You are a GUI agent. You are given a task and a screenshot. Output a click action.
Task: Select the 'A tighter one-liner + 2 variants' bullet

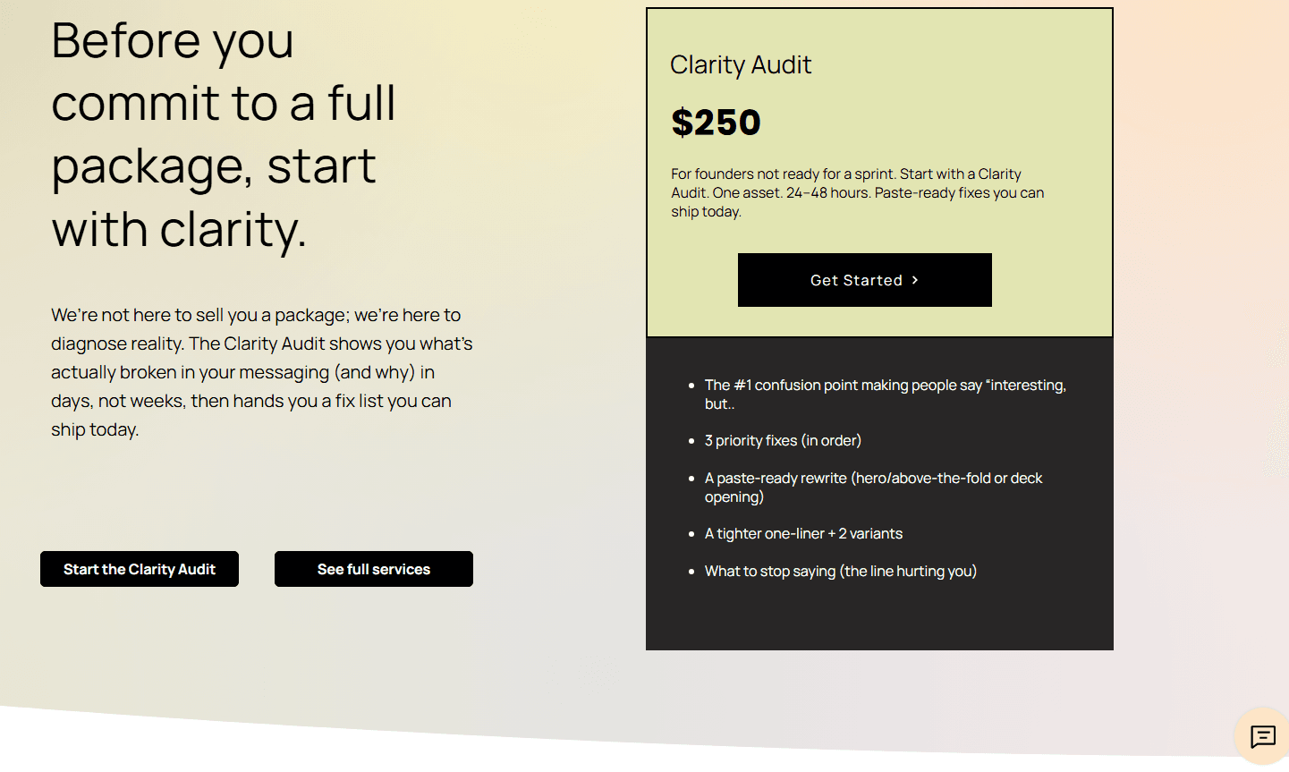point(803,533)
